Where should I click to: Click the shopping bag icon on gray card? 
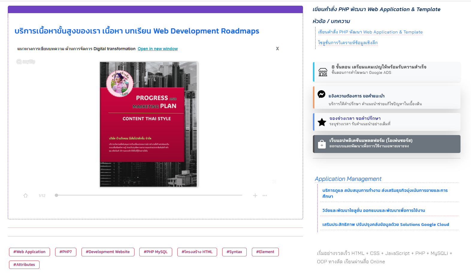point(322,144)
